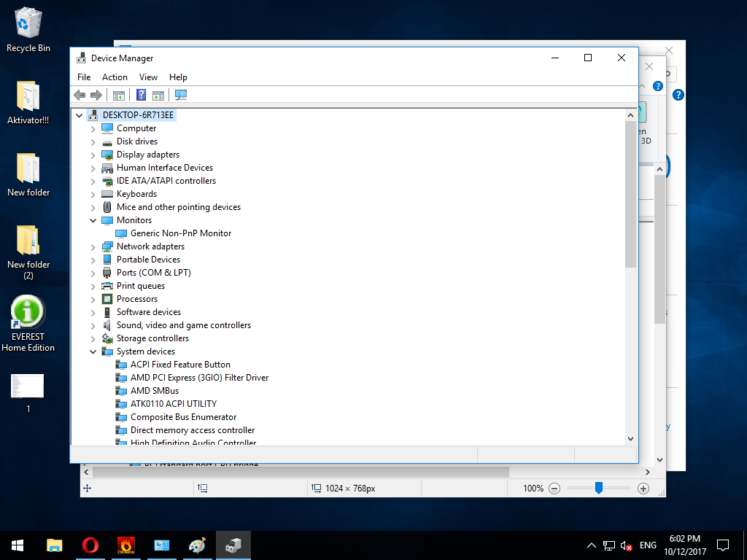This screenshot has height=560, width=747.
Task: Select the Print queues printer icon
Action: pyautogui.click(x=107, y=286)
